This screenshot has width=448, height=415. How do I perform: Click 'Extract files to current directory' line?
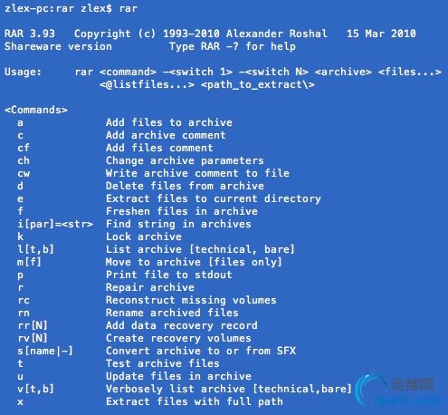click(214, 198)
